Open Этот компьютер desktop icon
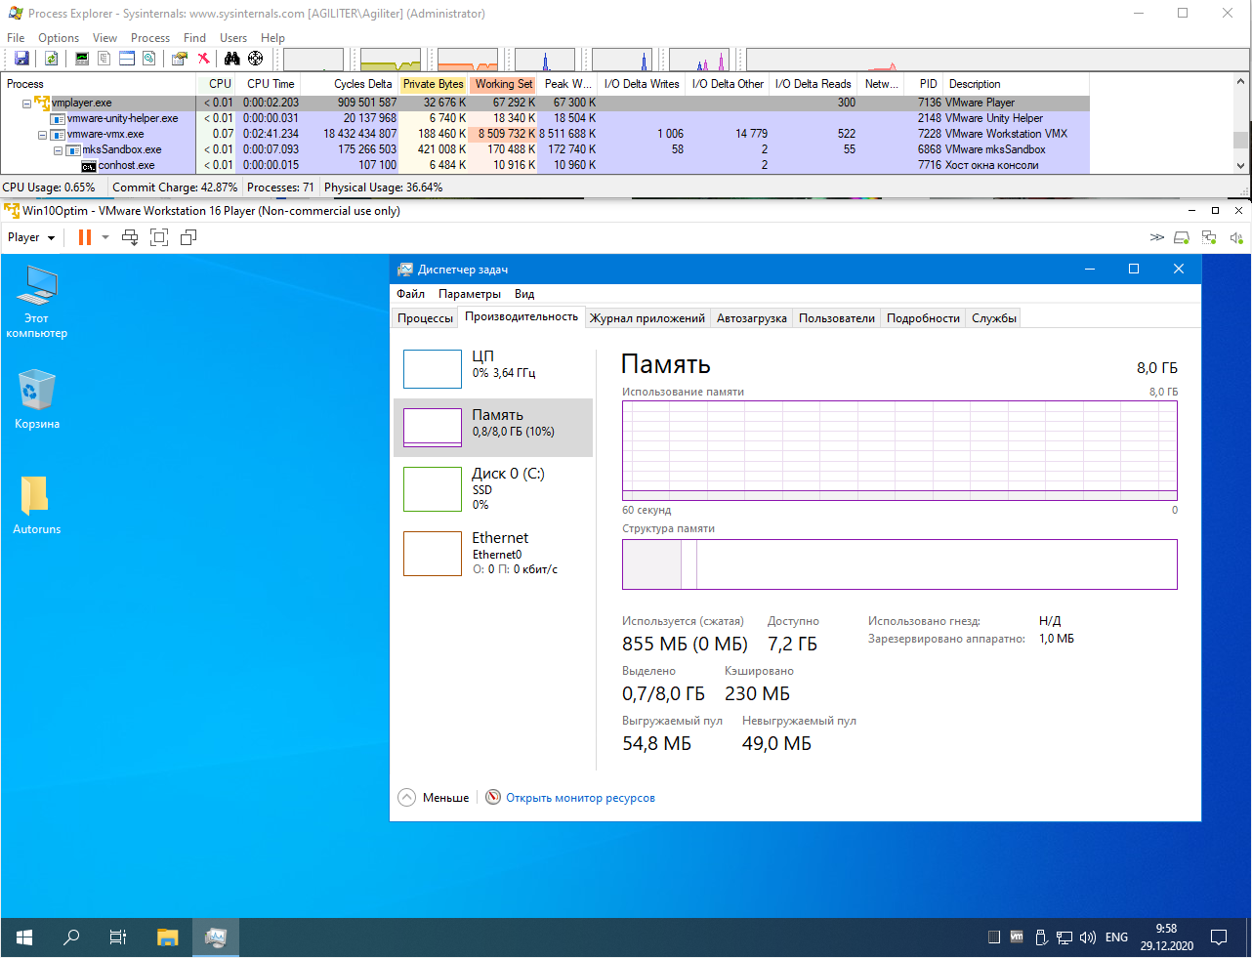 (37, 303)
